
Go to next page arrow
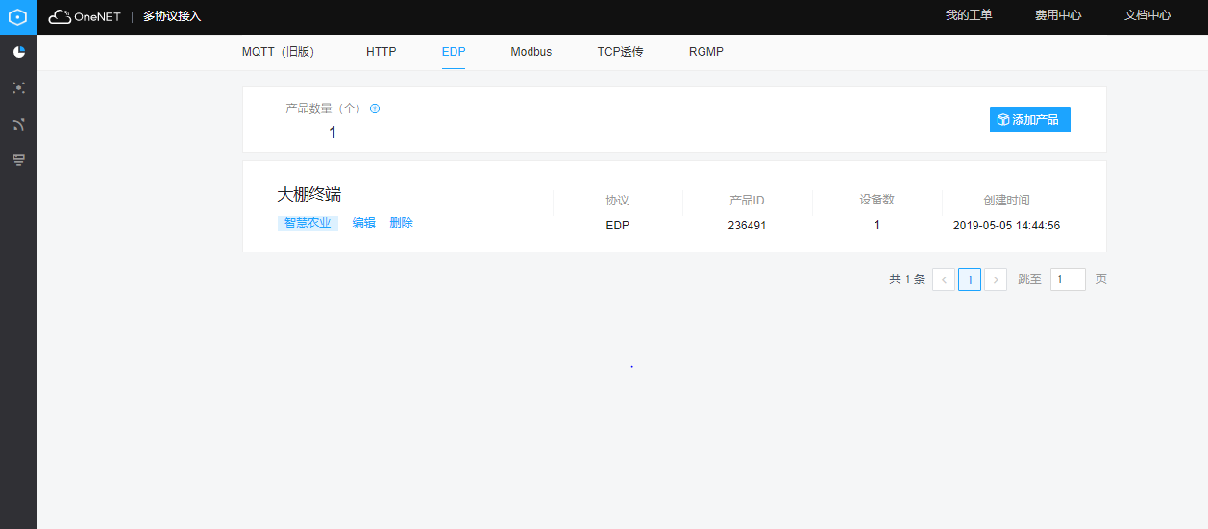[x=996, y=279]
